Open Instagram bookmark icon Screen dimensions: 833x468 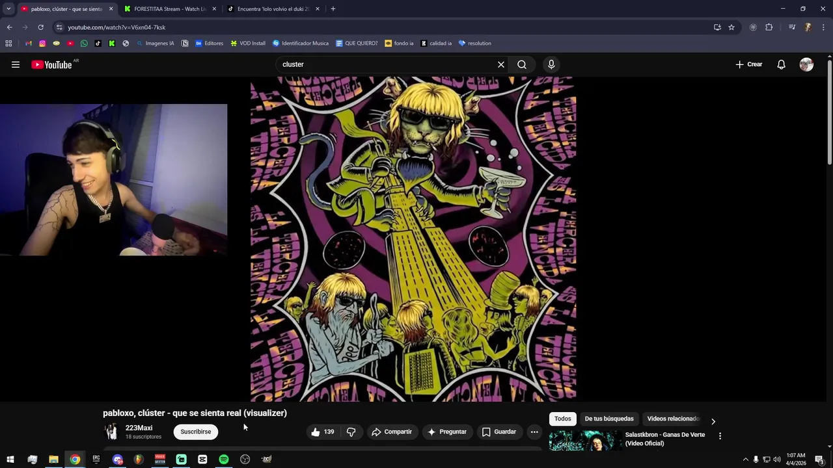click(x=42, y=44)
